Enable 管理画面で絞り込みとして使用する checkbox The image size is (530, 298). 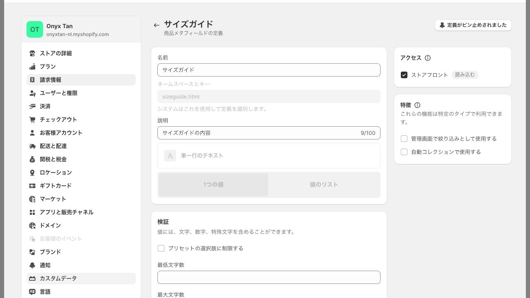click(404, 139)
